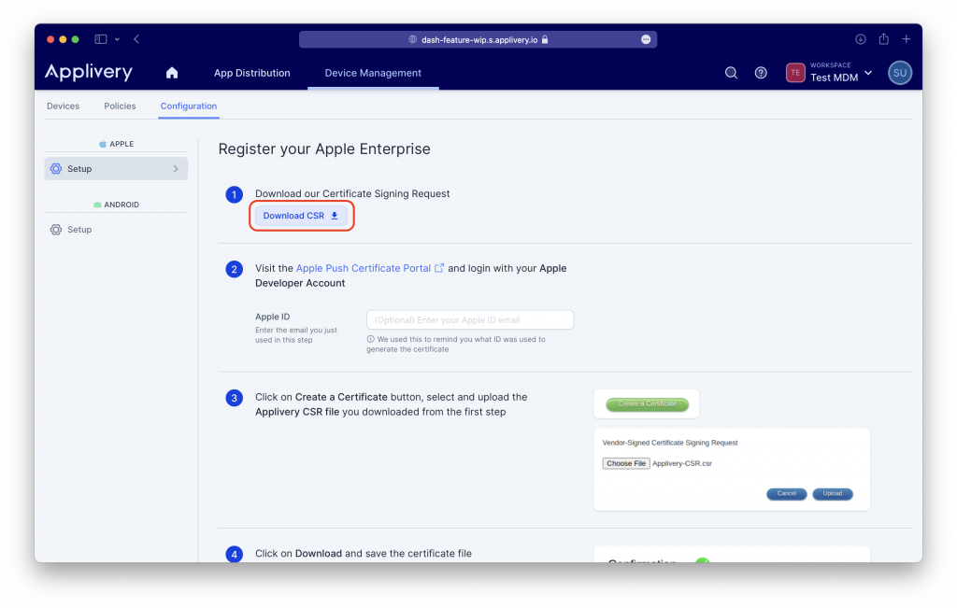This screenshot has height=608, width=957.
Task: Open the search magnifier icon
Action: pyautogui.click(x=731, y=73)
